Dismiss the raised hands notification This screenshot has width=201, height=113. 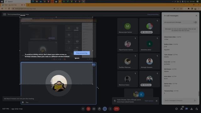pyautogui.click(x=156, y=101)
